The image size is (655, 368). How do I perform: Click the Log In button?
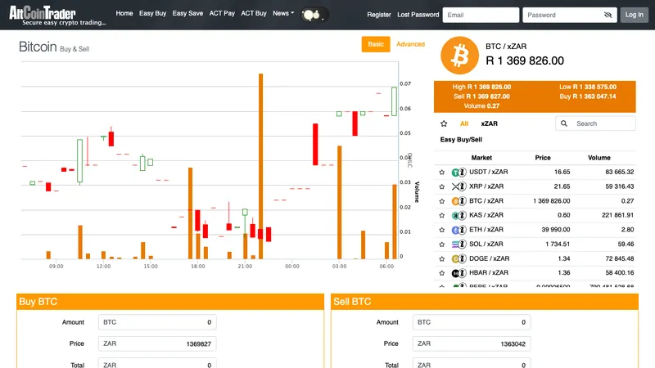[x=634, y=15]
